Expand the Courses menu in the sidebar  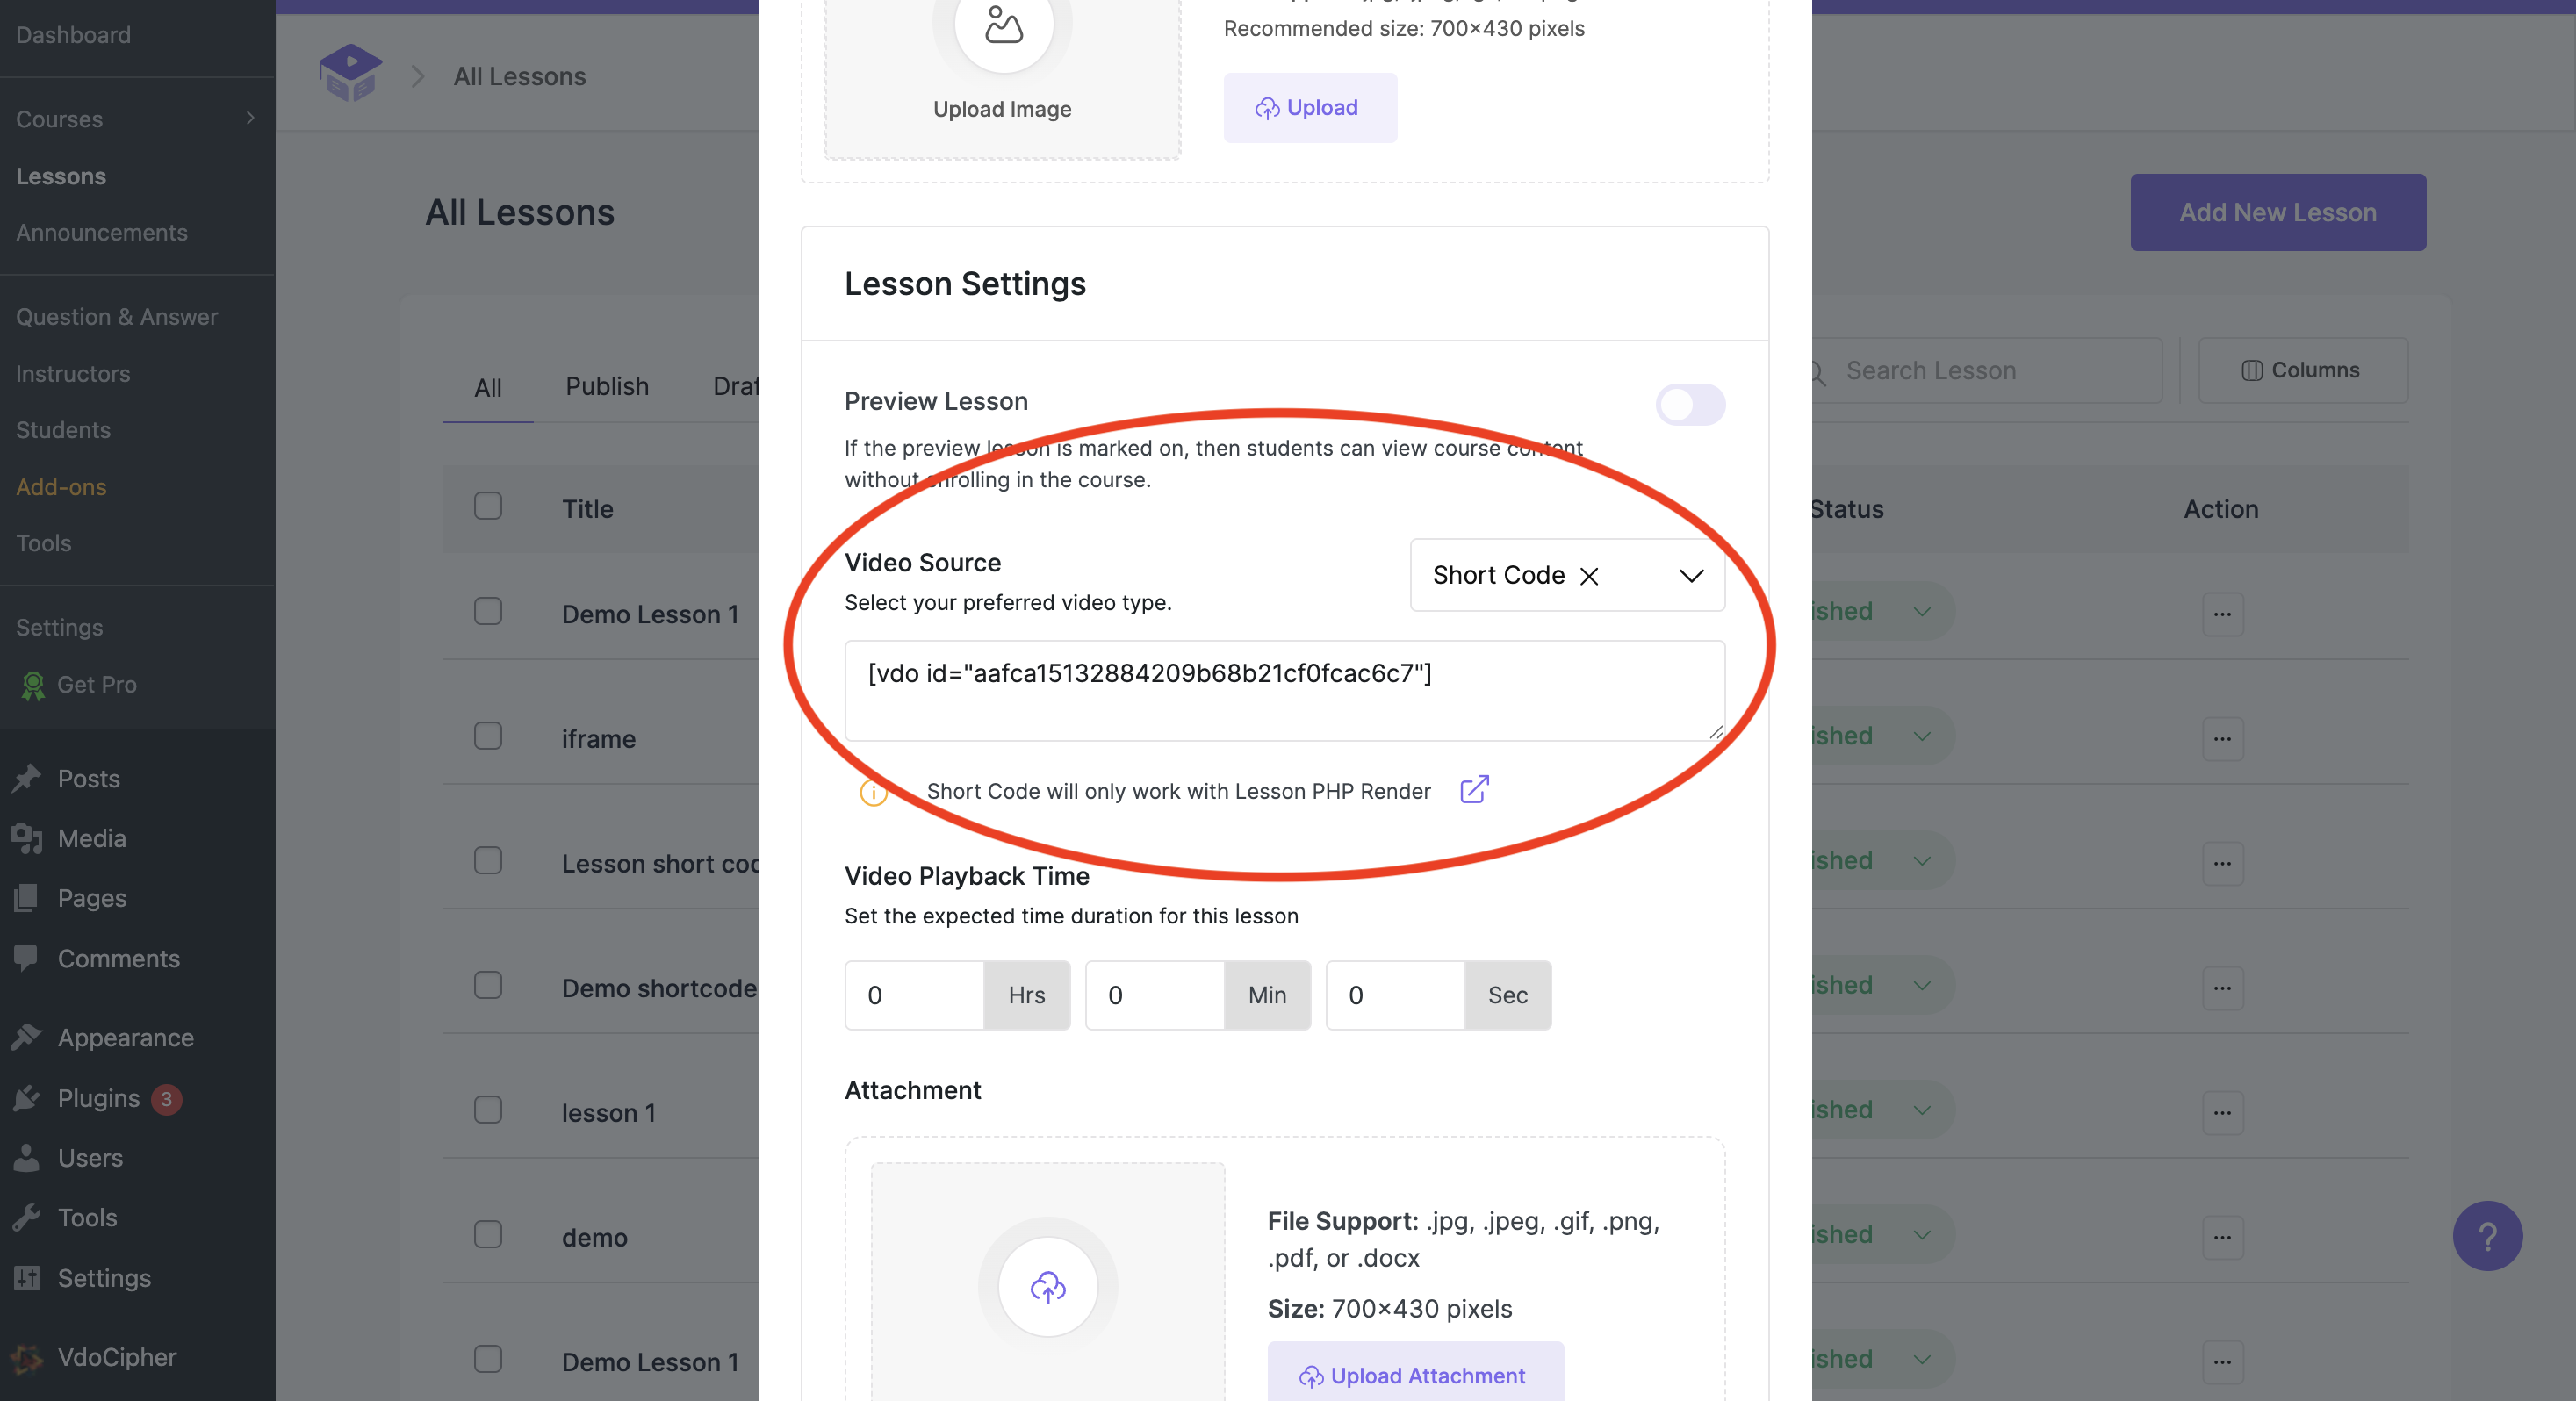pyautogui.click(x=251, y=118)
